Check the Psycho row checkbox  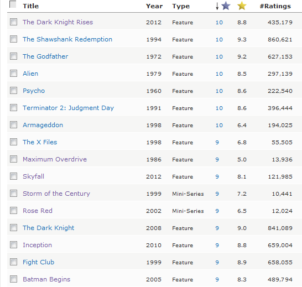[x=13, y=91]
